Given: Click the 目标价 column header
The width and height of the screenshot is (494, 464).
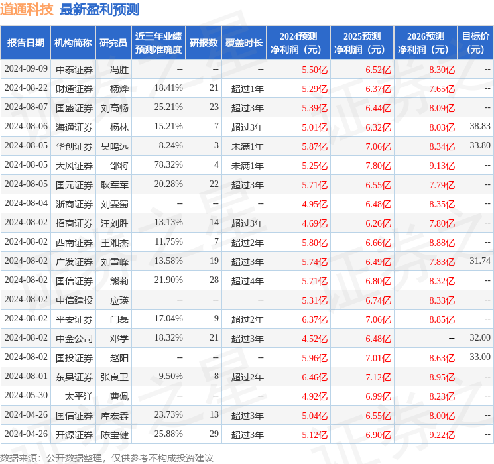Looking at the screenshot, I should click(475, 43).
